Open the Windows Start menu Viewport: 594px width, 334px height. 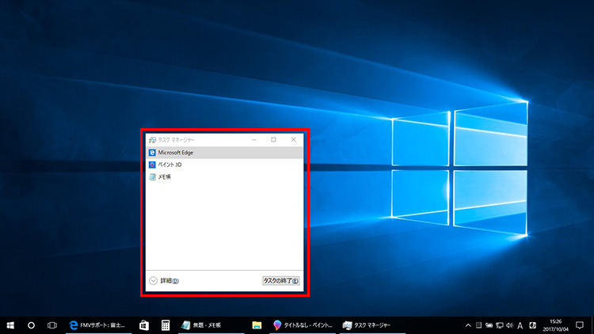(11, 325)
